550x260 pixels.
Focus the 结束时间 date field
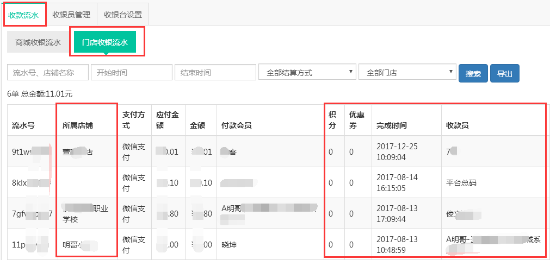215,72
